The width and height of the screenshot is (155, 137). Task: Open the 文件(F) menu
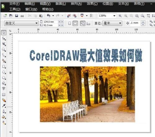click(14, 4)
